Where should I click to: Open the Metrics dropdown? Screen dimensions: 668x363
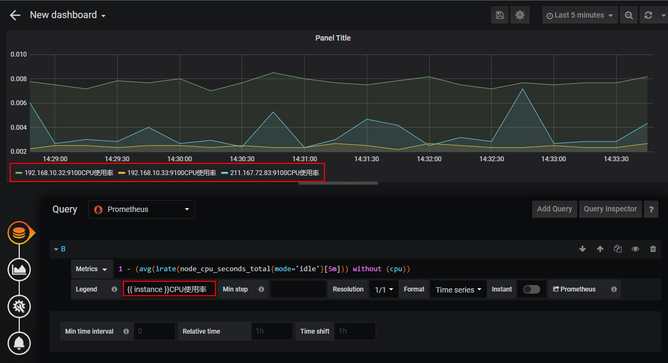pyautogui.click(x=91, y=269)
